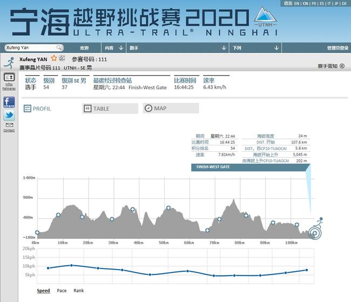Screen dimensions: 351x302
Task: Switch language to CN
Action: tap(305, 4)
